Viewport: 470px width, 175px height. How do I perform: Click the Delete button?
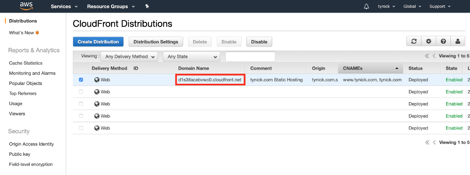pyautogui.click(x=200, y=42)
